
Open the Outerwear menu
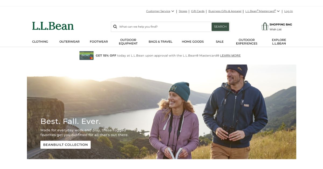point(69,42)
